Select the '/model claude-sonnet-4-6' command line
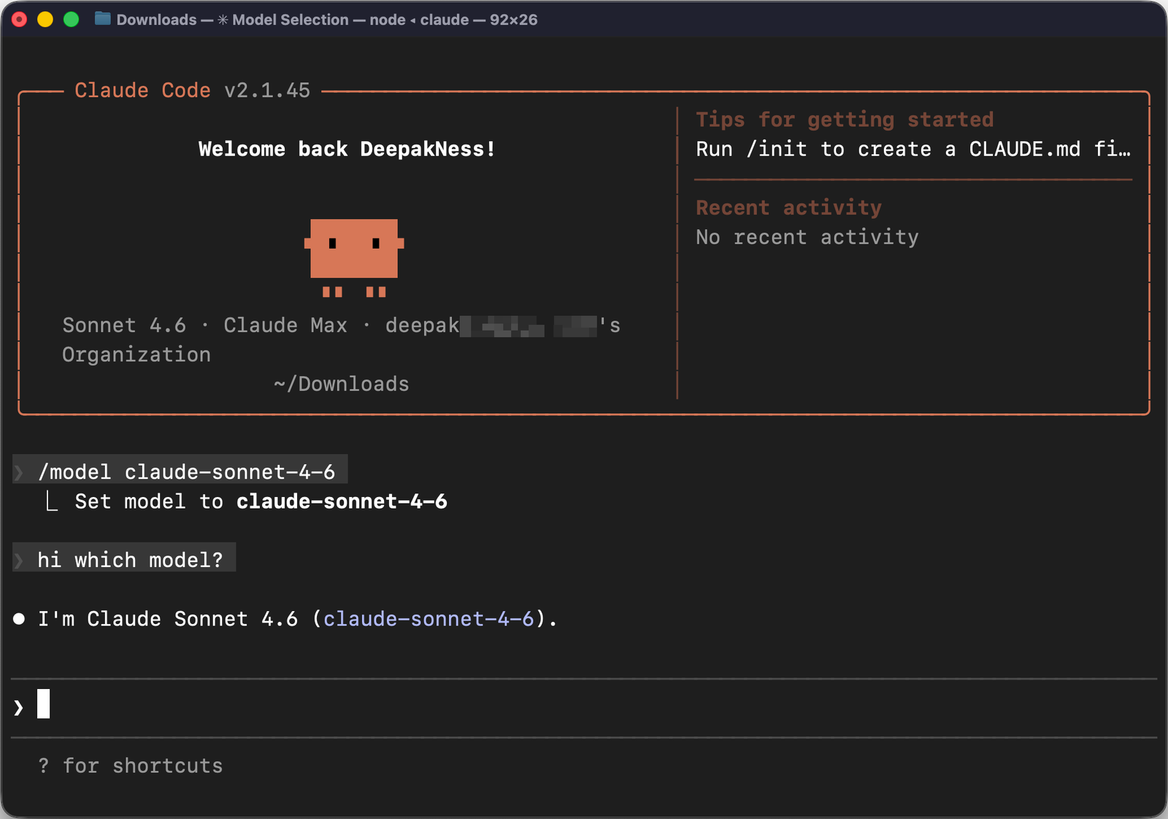Screen dimensions: 1168x819 tap(187, 472)
